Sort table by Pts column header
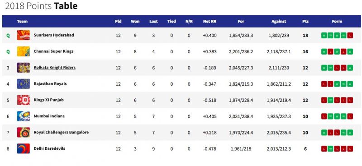The height and width of the screenshot is (166, 362). coord(305,21)
